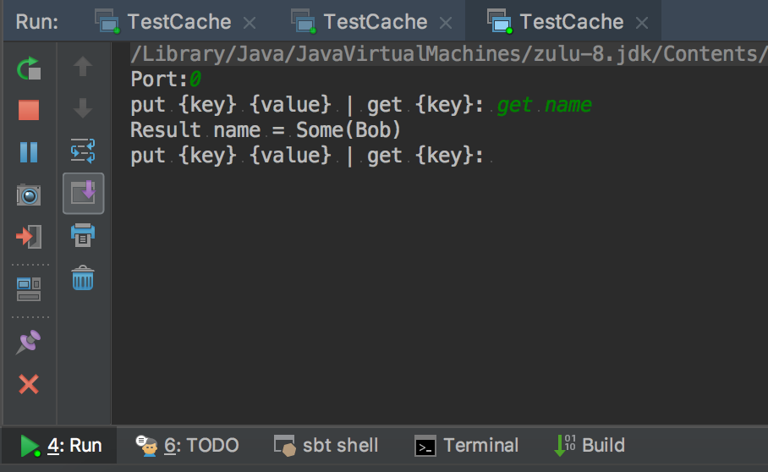This screenshot has width=768, height=472.
Task: Toggle soft-wrap for console output
Action: (83, 151)
